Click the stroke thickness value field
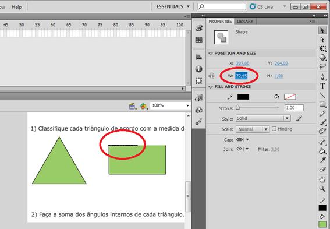 coord(294,108)
